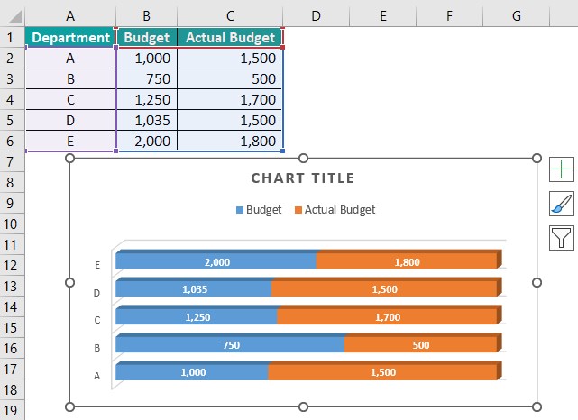
Task: Click the blue 1,000 bar for A
Action: point(192,371)
